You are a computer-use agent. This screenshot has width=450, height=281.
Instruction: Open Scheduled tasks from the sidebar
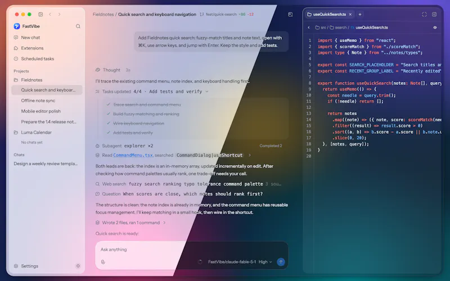[x=47, y=59]
